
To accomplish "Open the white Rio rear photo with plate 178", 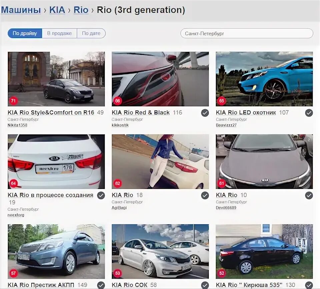I will click(x=56, y=162).
